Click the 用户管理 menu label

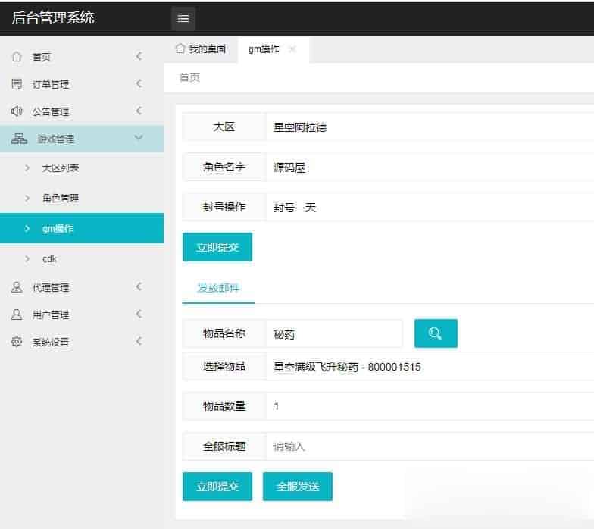coord(50,315)
